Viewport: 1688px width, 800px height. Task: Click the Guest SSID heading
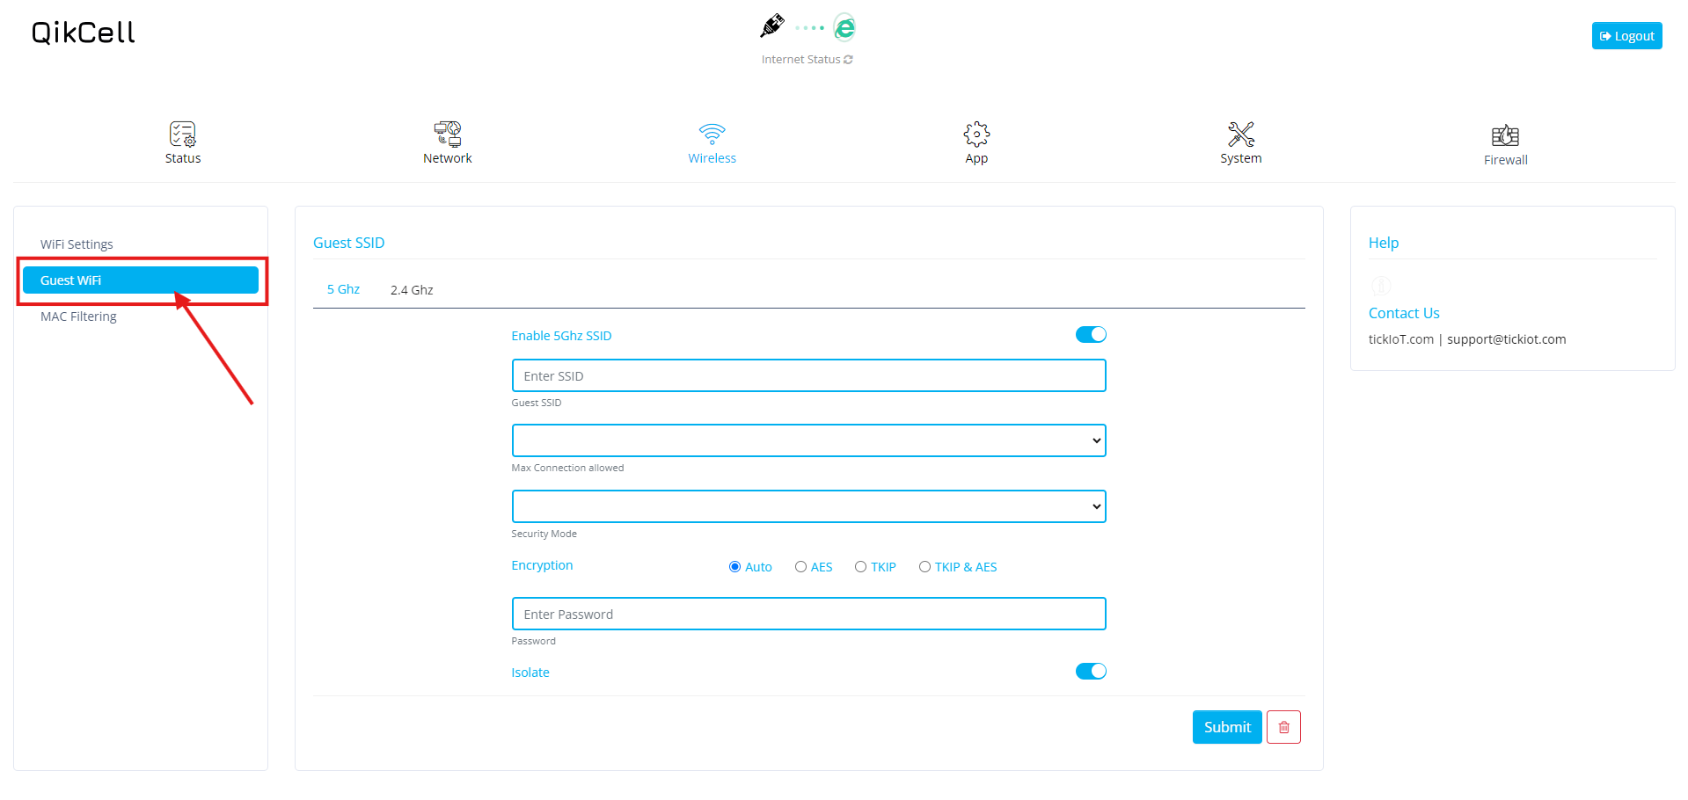[x=349, y=243]
